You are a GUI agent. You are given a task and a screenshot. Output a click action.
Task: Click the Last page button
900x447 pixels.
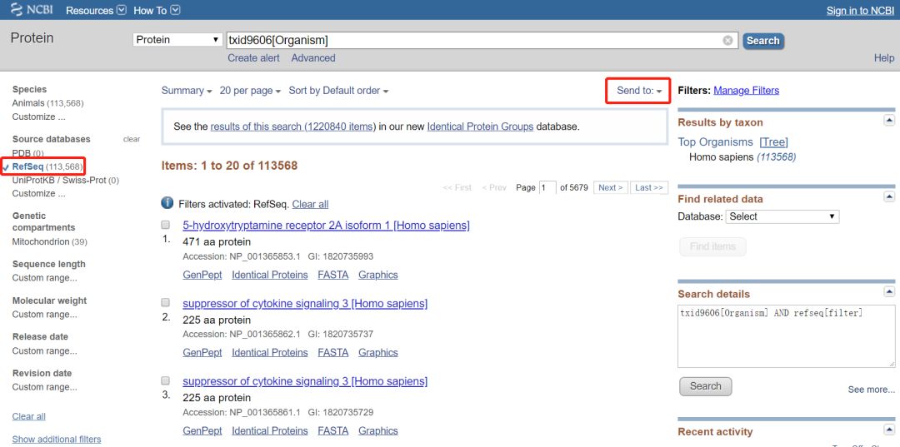[649, 187]
